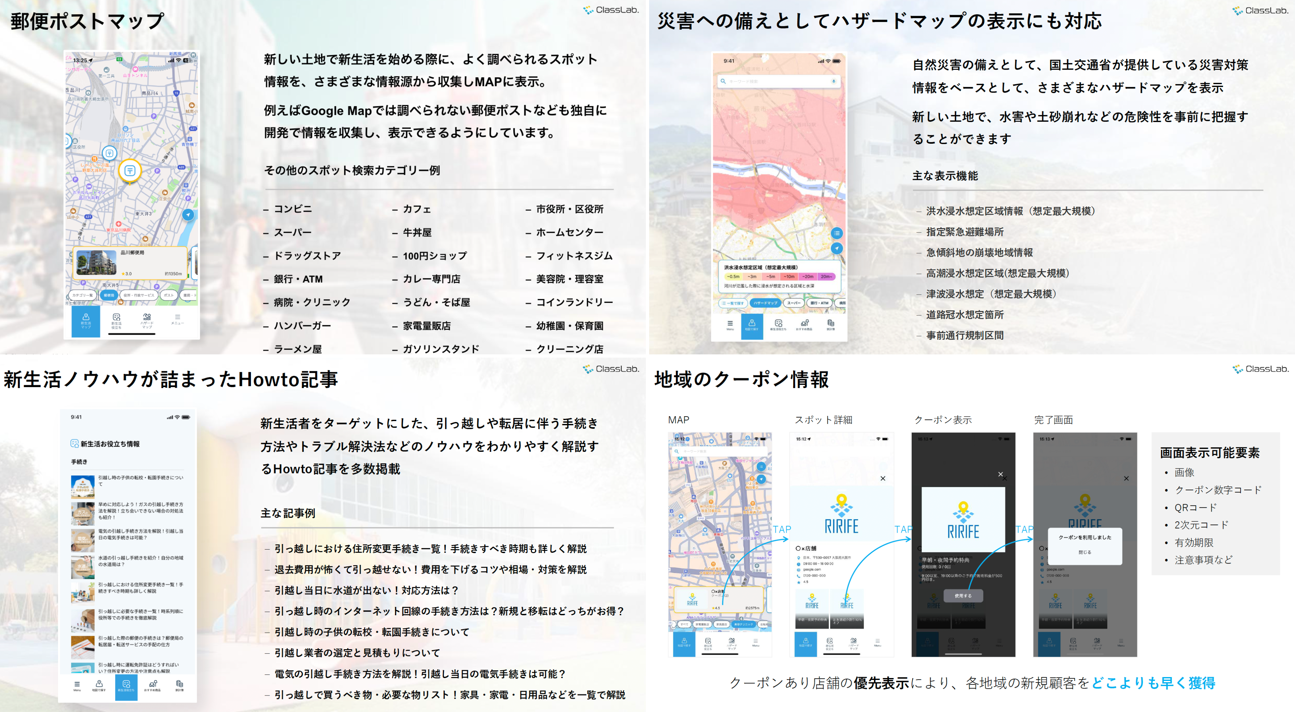Select the 地図で探す tab in Howto phone
Viewport: 1295px width, 712px height.
click(x=99, y=686)
